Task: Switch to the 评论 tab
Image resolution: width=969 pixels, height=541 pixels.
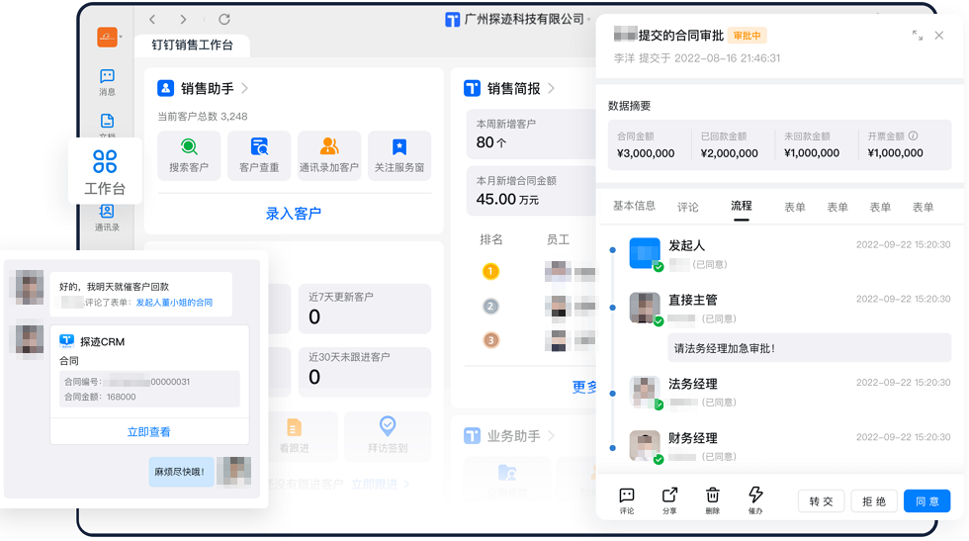Action: [x=688, y=207]
